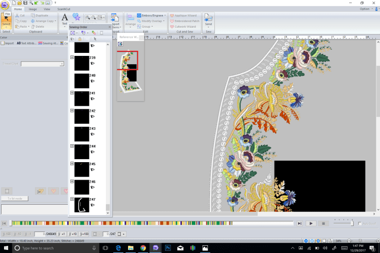Screen dimensions: 380x253
Task: Hide object 247 using eye icon
Action: tap(92, 205)
